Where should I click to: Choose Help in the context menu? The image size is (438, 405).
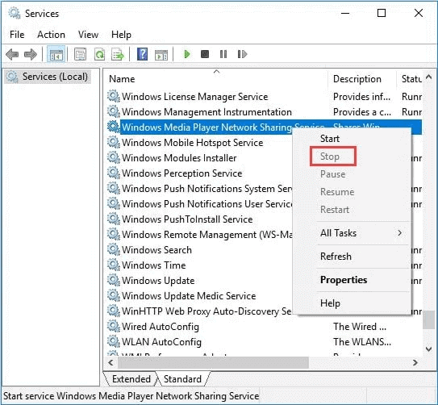pos(330,303)
